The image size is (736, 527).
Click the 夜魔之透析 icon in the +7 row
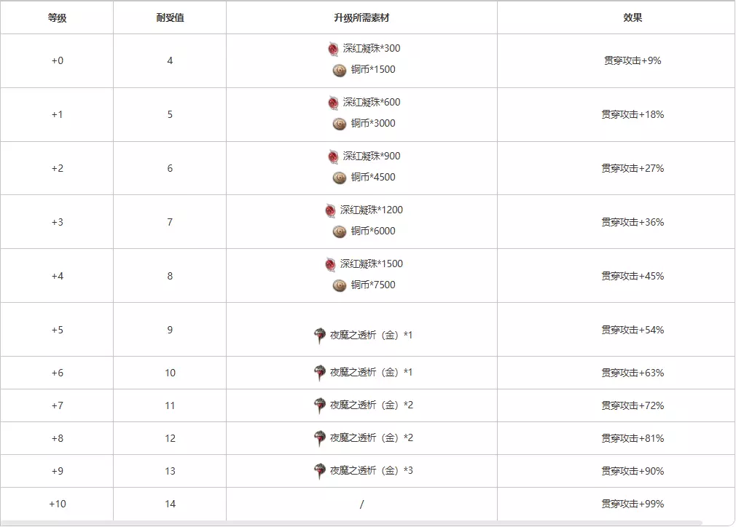[320, 405]
